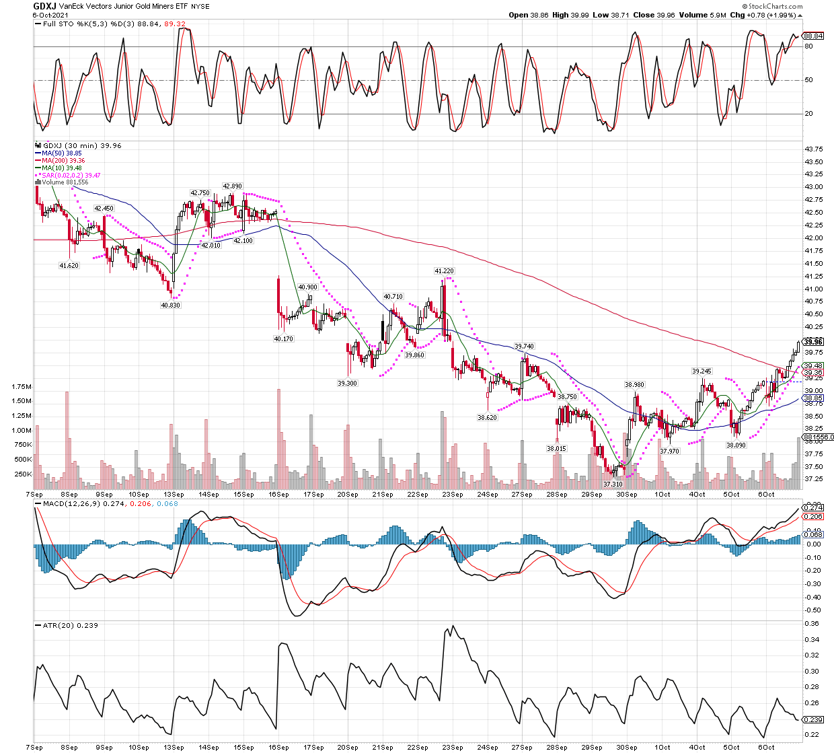This screenshot has height=753, width=834.
Task: Click the blue 38.85 MA tag on the price axis
Action: (813, 398)
